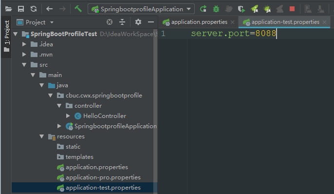This screenshot has height=194, width=334.
Task: Select application-pro.properties in the tree
Action: pos(103,177)
